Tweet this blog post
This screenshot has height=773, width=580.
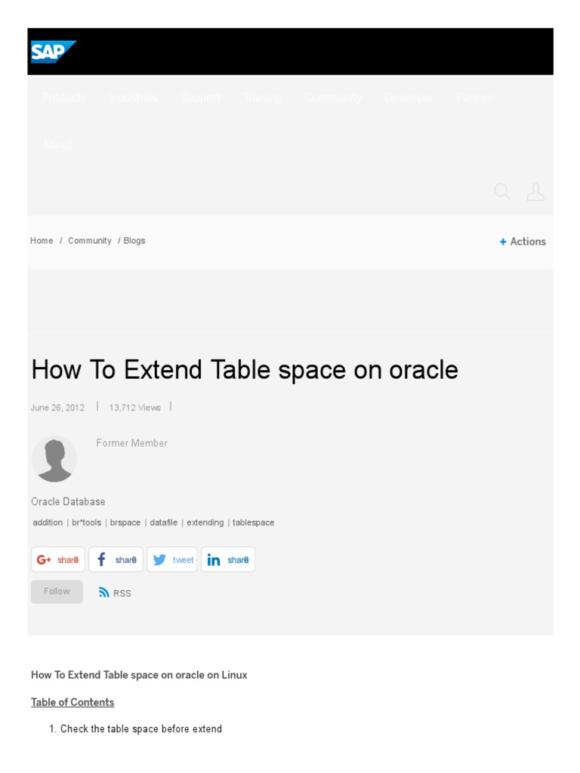[173, 560]
